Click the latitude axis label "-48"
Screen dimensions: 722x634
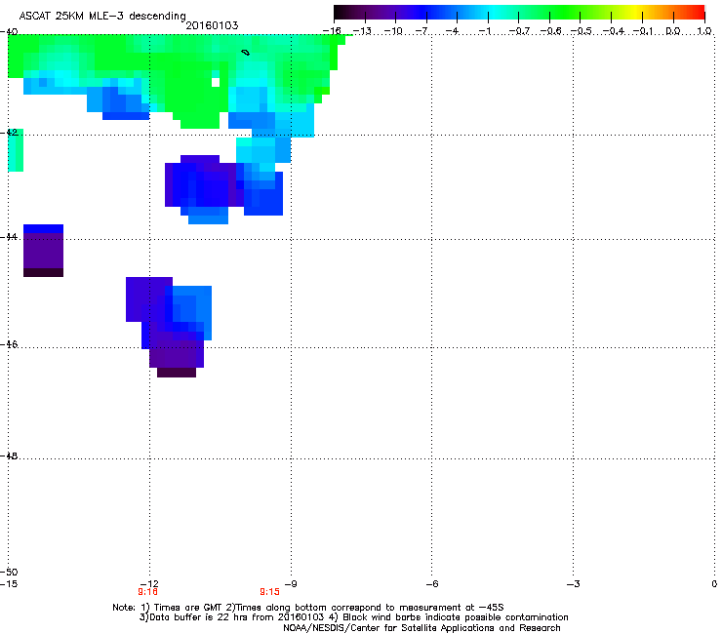9,456
